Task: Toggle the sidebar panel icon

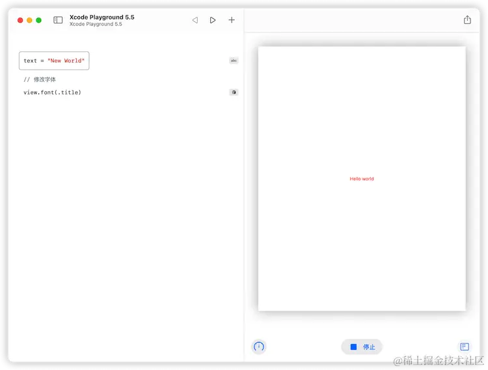Action: 58,20
